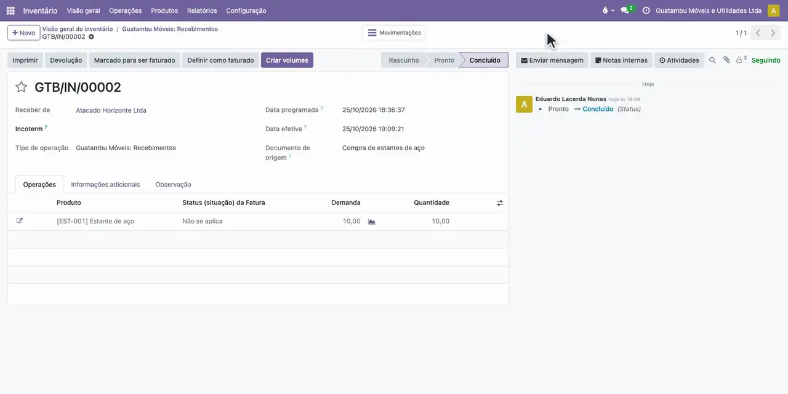The image size is (788, 394).
Task: Click the chatter avatar of Eduardo Lacerda Nunes
Action: click(524, 104)
